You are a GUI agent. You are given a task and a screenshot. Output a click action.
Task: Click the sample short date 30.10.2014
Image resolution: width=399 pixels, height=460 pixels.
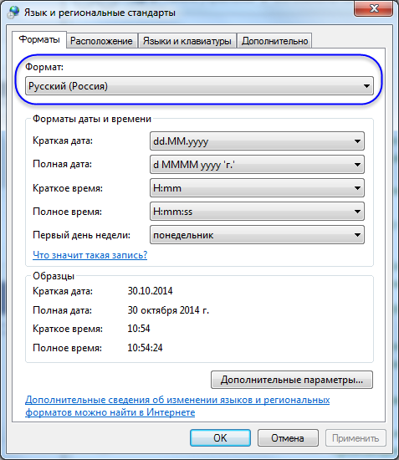tap(150, 291)
